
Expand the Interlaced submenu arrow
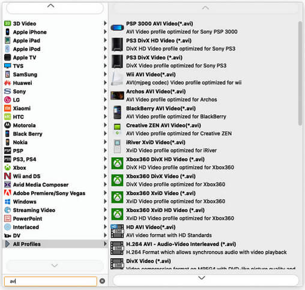point(105,227)
